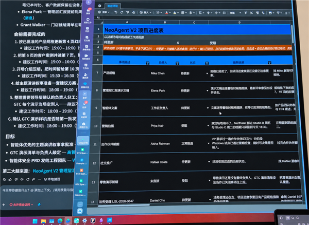This screenshot has height=225, width=309.
Task: Open the font size 10 dropdown
Action: pyautogui.click(x=159, y=12)
